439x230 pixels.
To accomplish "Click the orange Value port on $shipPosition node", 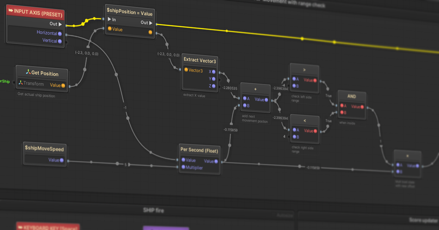I will tap(110, 29).
